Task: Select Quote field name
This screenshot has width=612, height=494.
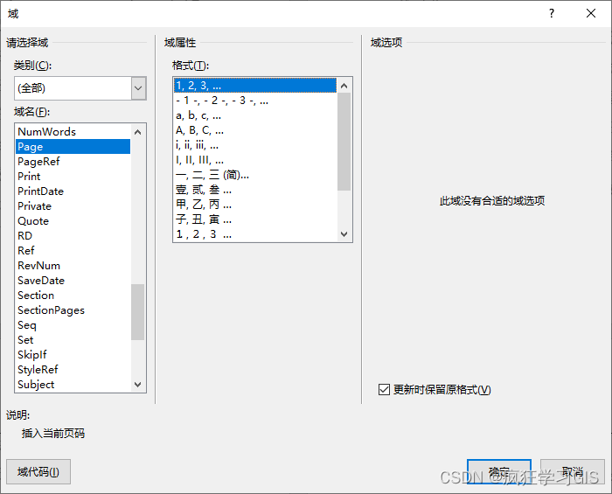Action: [x=73, y=221]
